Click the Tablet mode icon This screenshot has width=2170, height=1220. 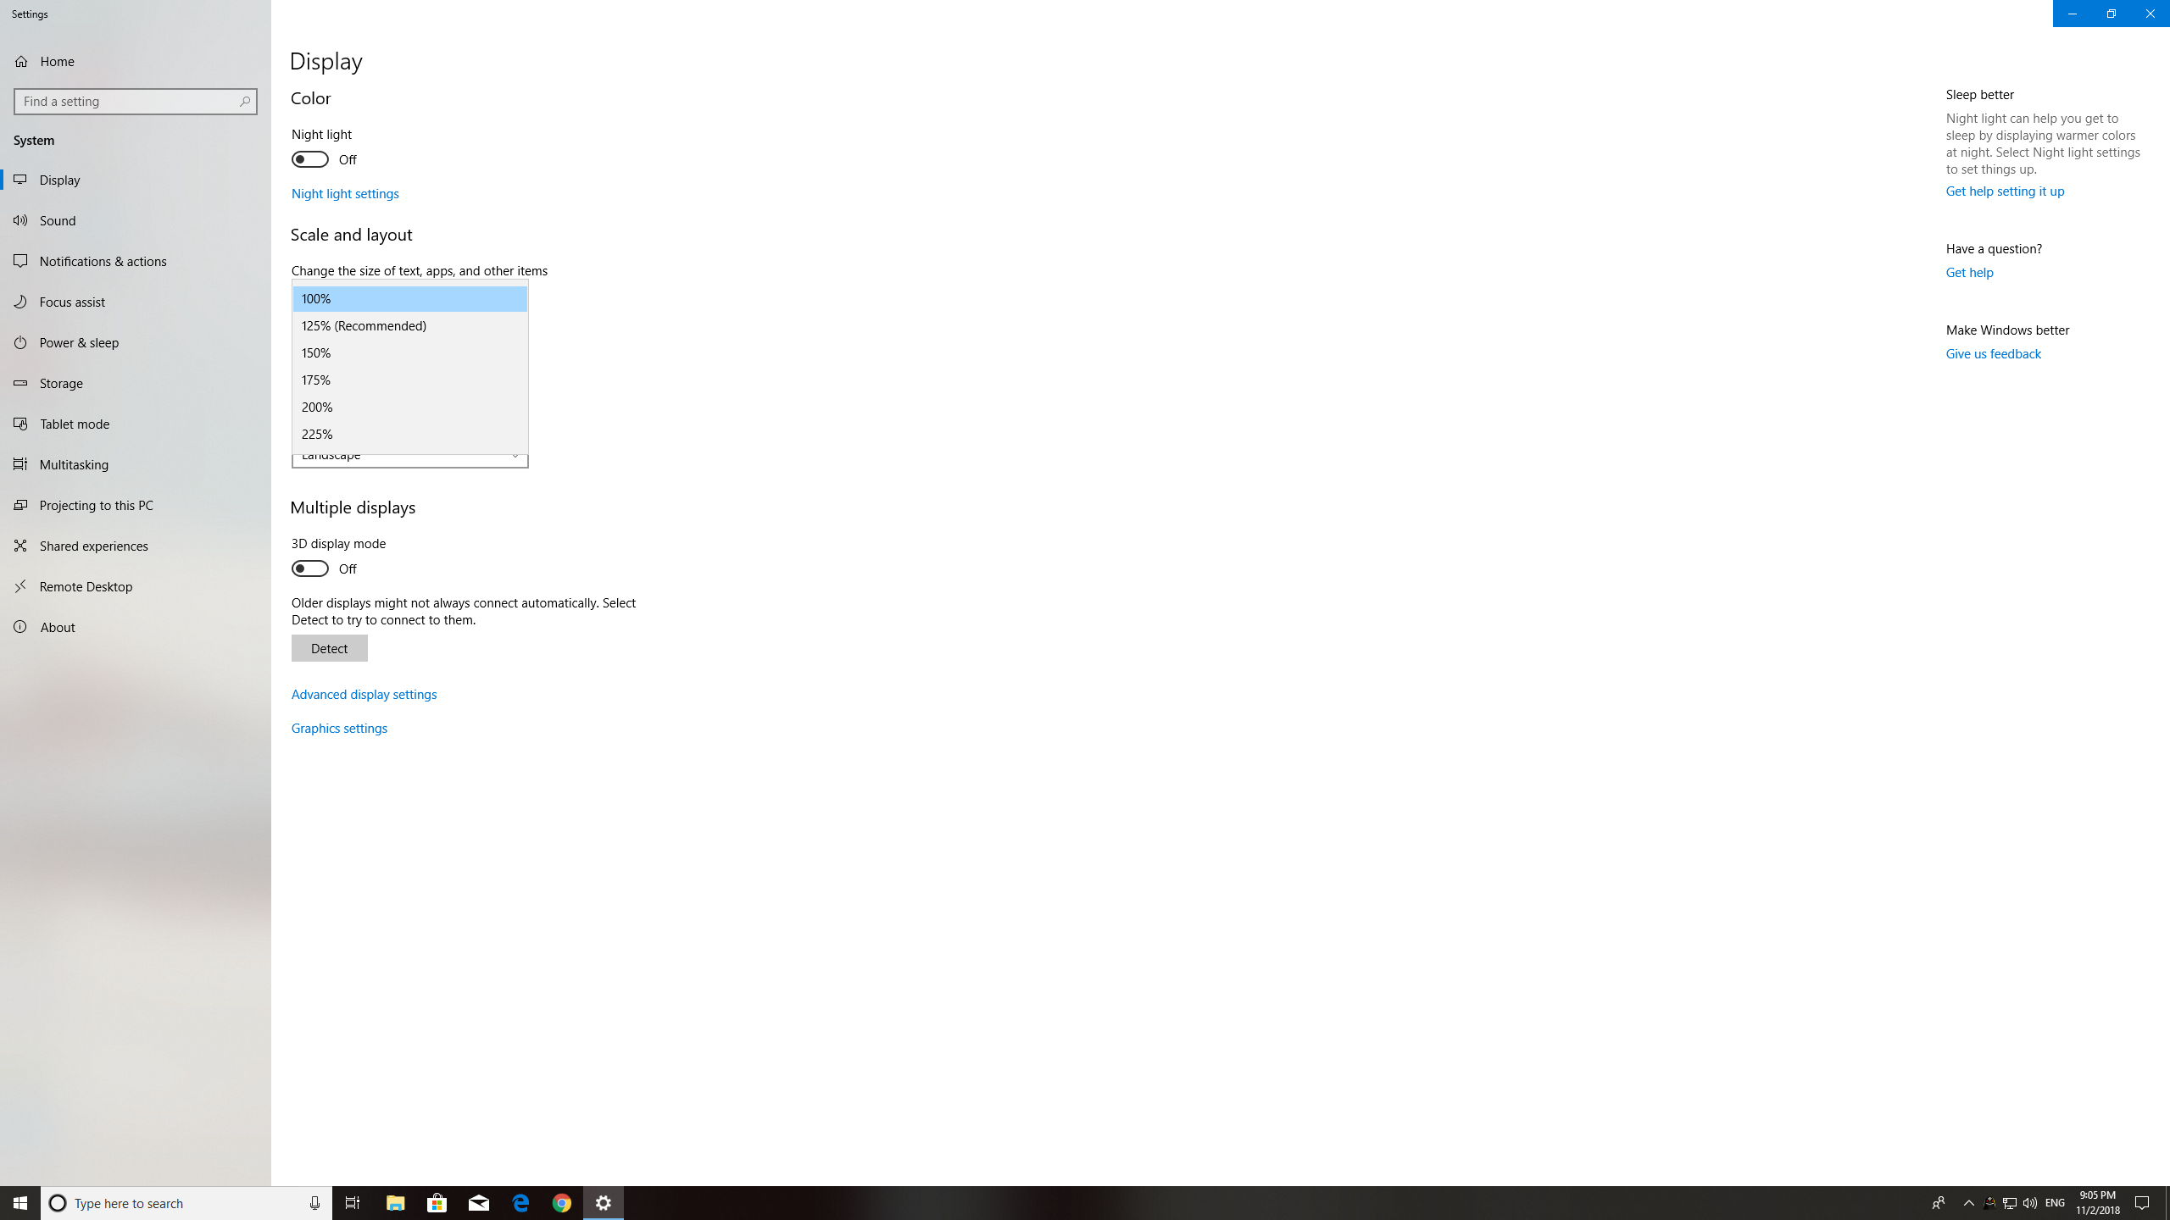coord(21,424)
